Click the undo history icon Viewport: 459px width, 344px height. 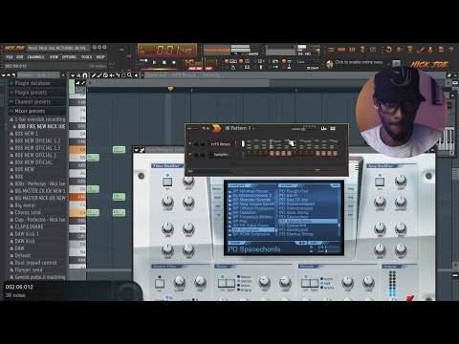pos(389,50)
